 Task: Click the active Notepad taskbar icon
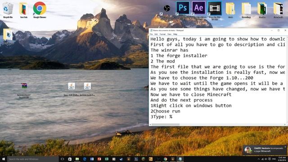point(180,159)
